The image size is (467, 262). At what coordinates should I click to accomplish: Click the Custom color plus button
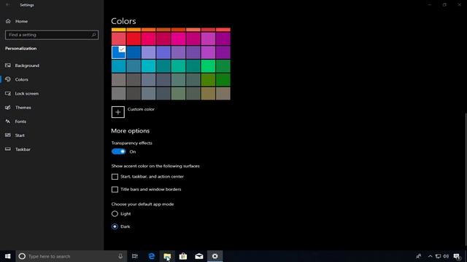[118, 112]
